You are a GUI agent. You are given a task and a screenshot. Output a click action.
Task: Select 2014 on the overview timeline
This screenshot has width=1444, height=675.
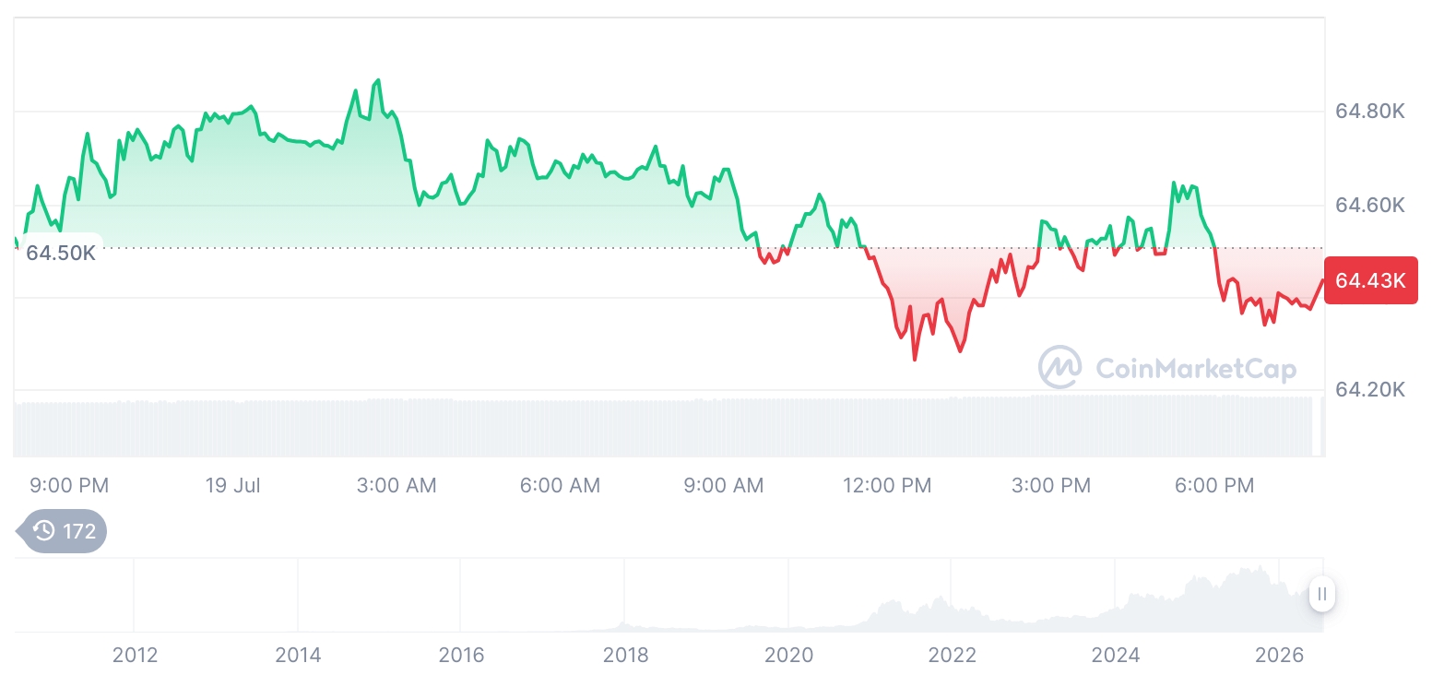pyautogui.click(x=298, y=656)
